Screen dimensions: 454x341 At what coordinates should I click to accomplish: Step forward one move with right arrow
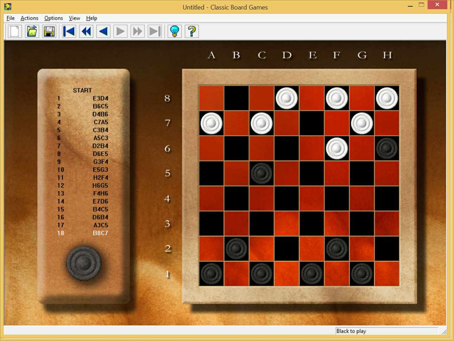click(x=120, y=31)
